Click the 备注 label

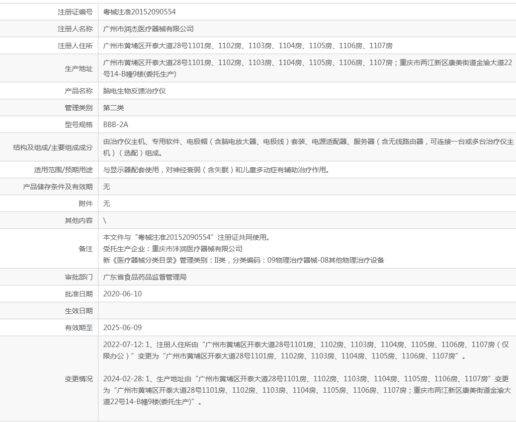86,249
